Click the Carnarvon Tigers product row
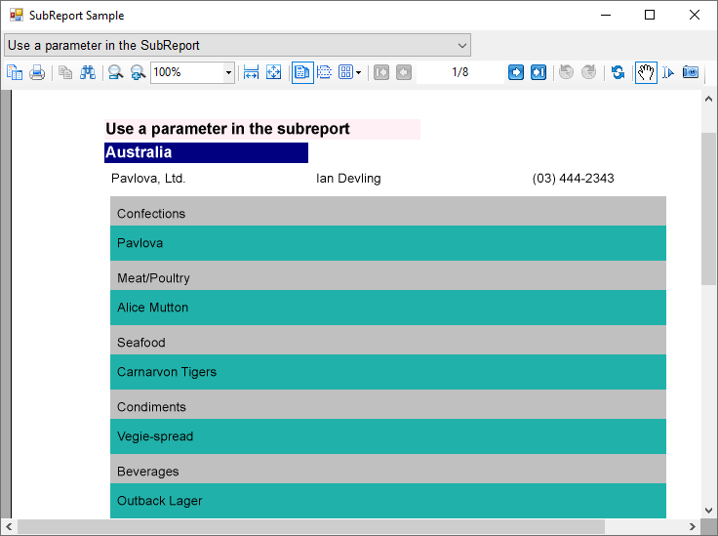The image size is (718, 536). (388, 372)
